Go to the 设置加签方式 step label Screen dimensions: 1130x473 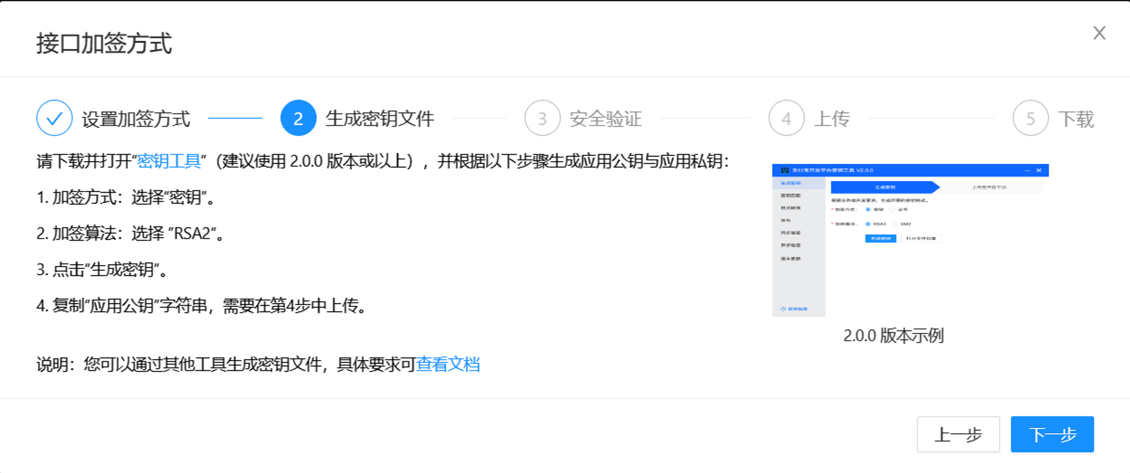point(136,119)
